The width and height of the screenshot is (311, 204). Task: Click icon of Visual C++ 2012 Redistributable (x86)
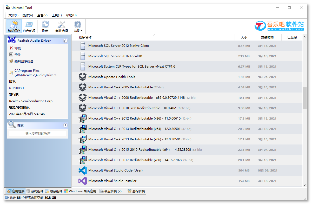pyautogui.click(x=83, y=119)
